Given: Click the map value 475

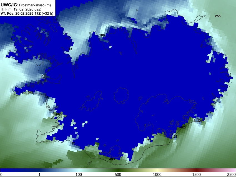Looking at the screenshot, I should [183, 127].
